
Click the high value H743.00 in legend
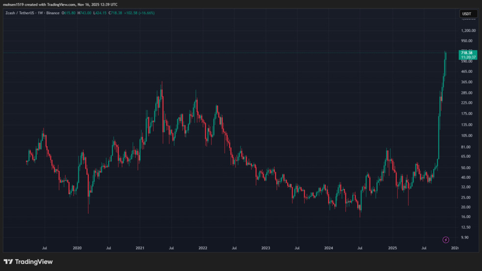coord(89,13)
